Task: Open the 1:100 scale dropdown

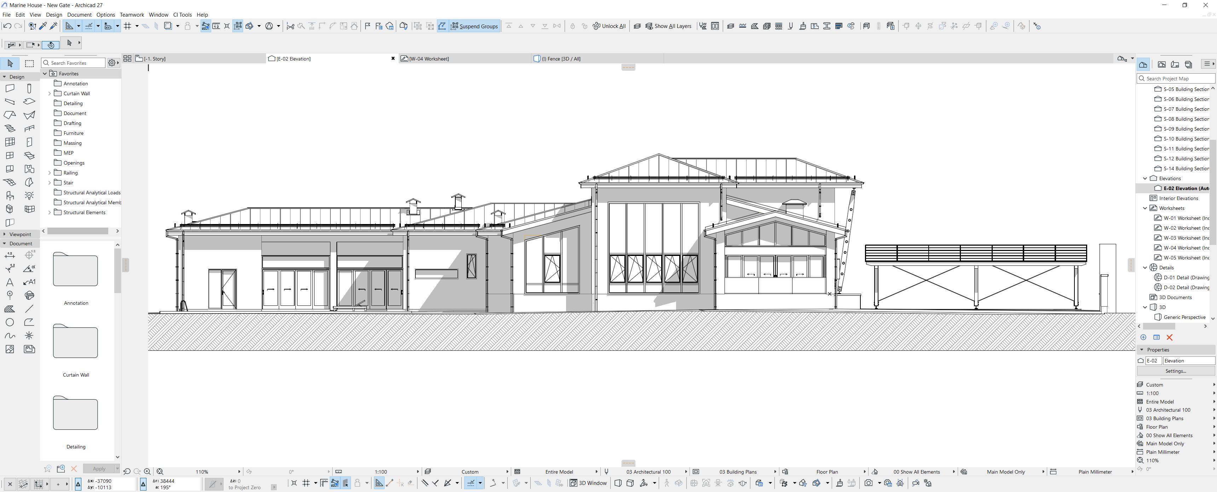Action: (381, 471)
